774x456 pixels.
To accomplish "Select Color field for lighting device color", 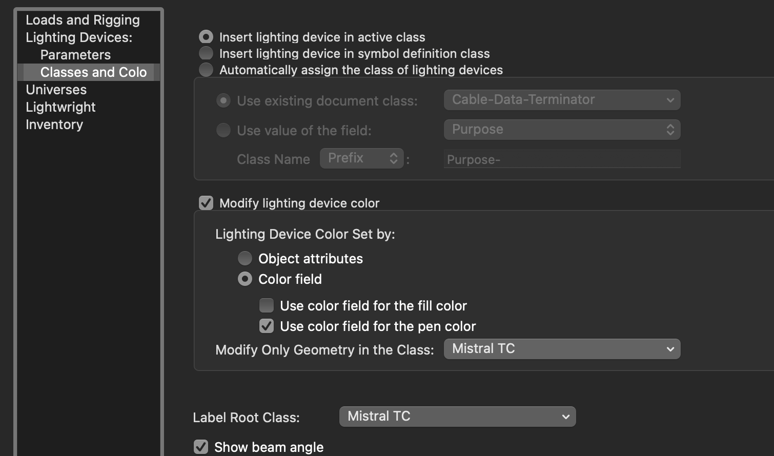I will click(x=245, y=279).
